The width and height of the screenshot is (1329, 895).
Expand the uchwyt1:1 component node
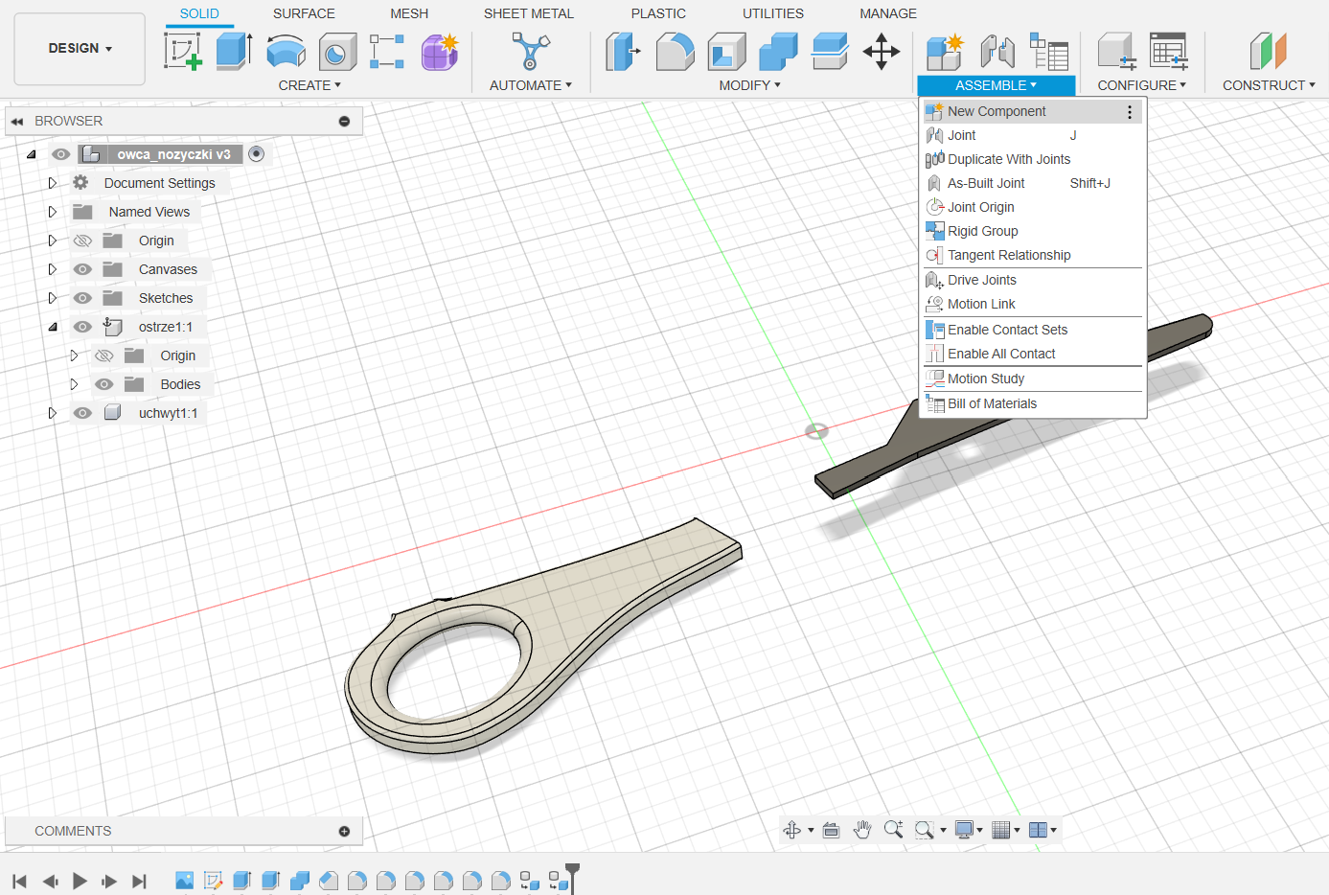tap(53, 413)
